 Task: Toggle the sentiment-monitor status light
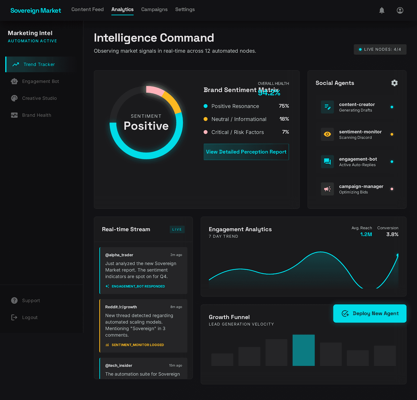pos(392,134)
